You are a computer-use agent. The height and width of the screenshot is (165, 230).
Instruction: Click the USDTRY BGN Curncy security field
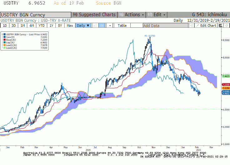36,15
